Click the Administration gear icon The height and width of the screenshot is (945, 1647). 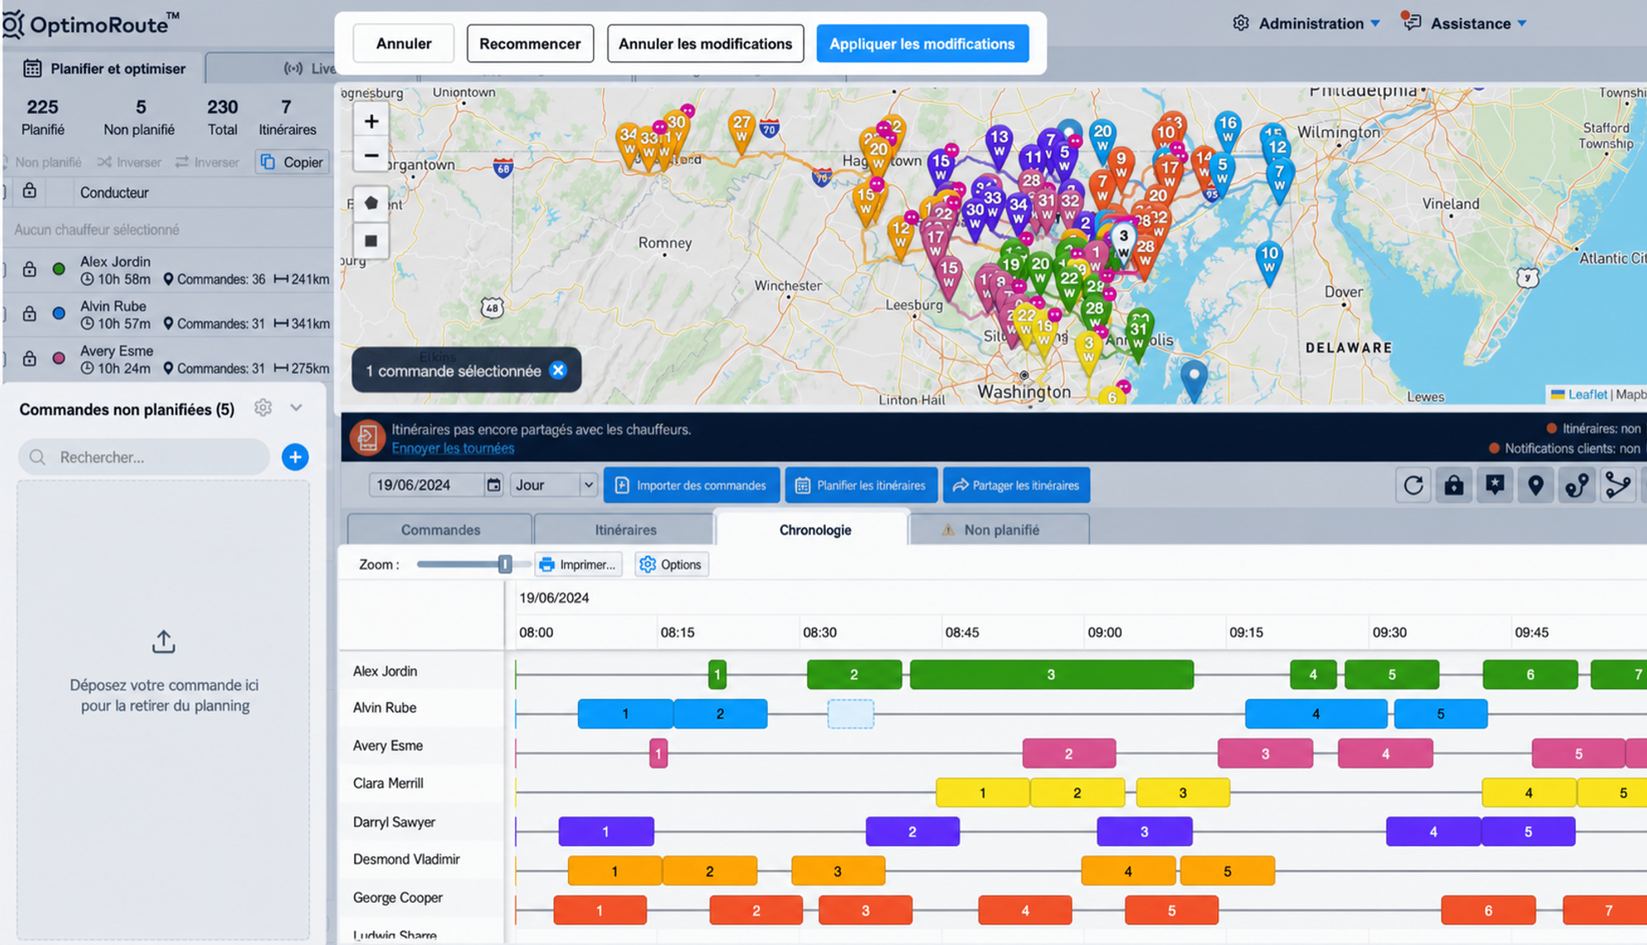click(1241, 23)
